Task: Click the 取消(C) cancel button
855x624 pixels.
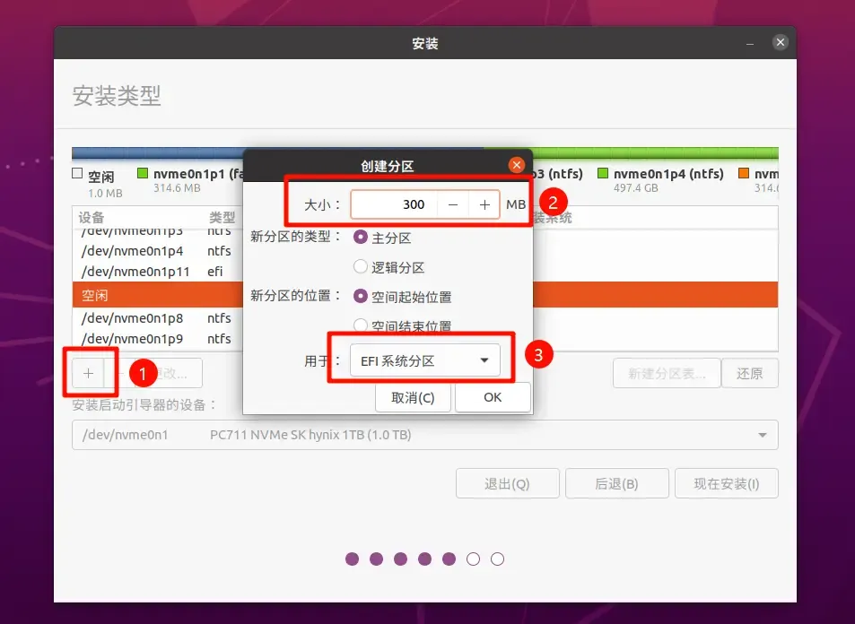Action: pyautogui.click(x=413, y=397)
